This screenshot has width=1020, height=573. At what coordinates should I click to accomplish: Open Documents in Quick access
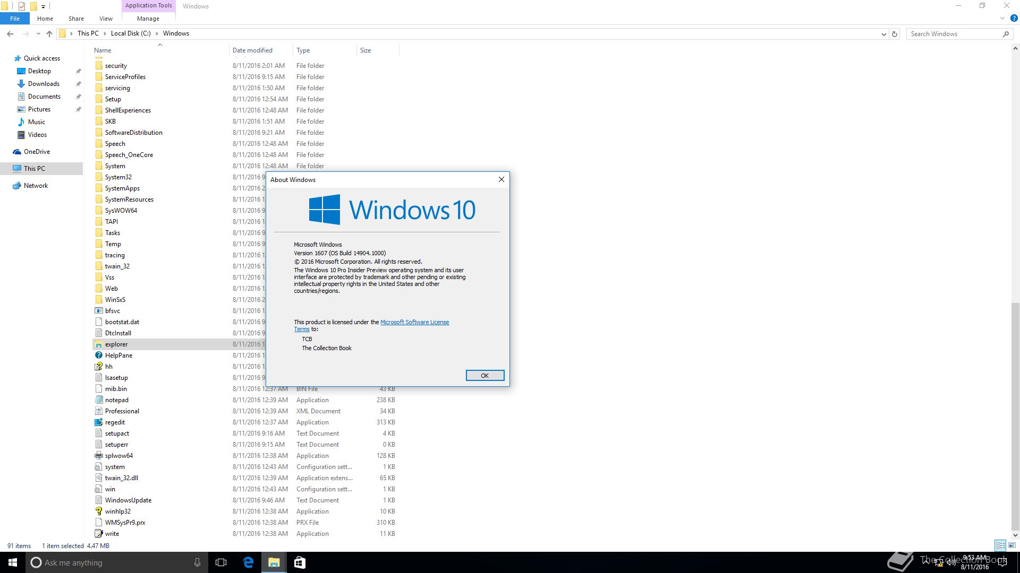44,97
